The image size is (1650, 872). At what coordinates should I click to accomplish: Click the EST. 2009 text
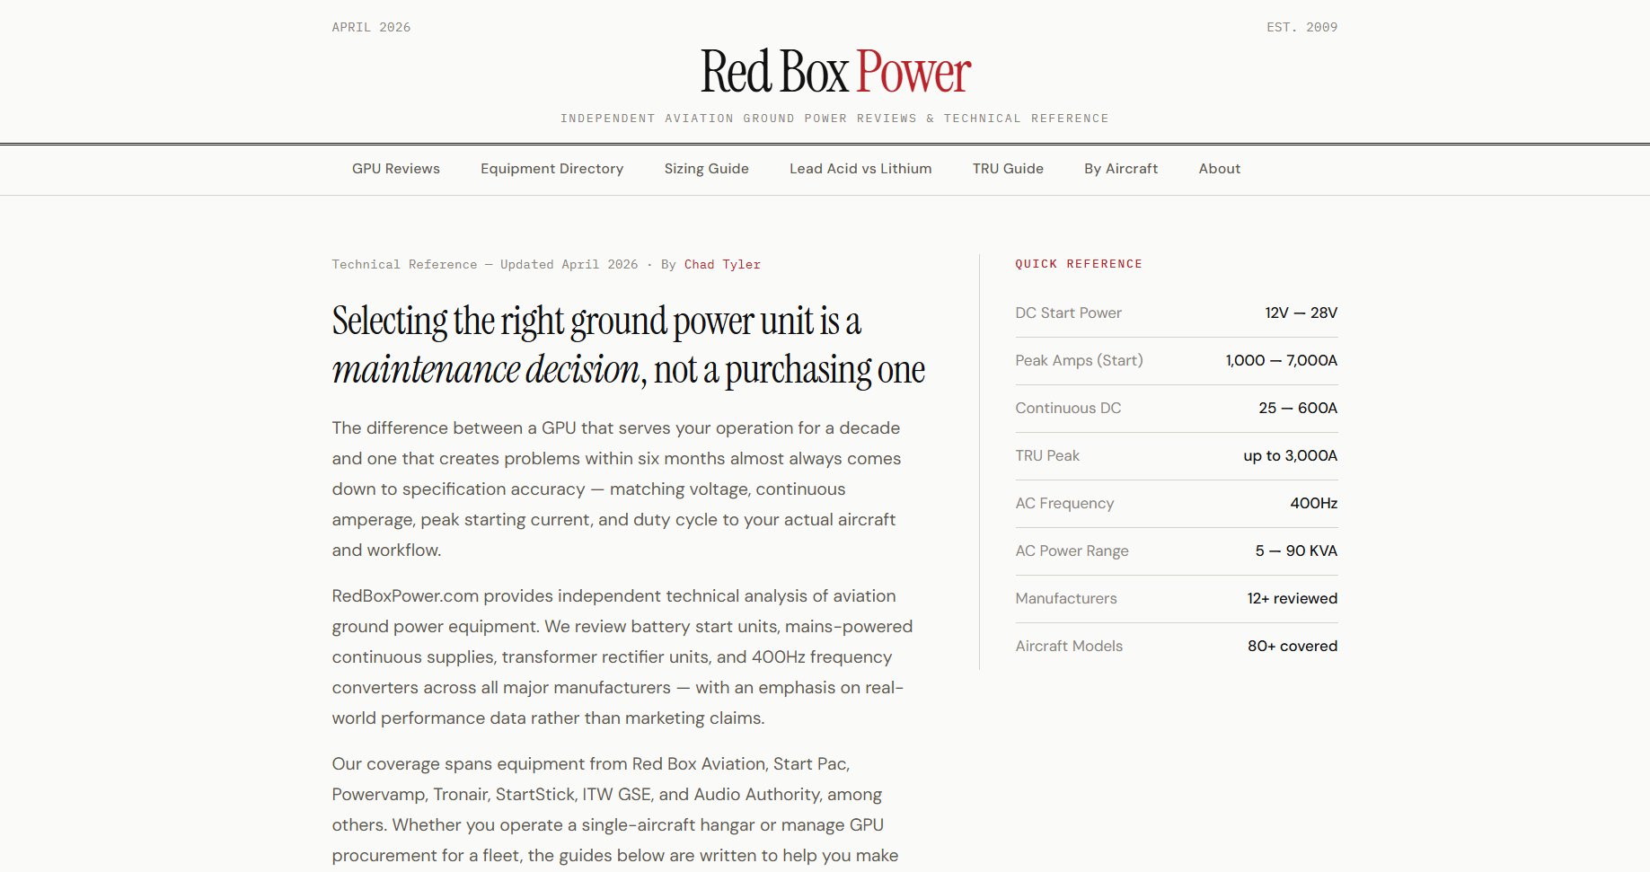(1301, 27)
